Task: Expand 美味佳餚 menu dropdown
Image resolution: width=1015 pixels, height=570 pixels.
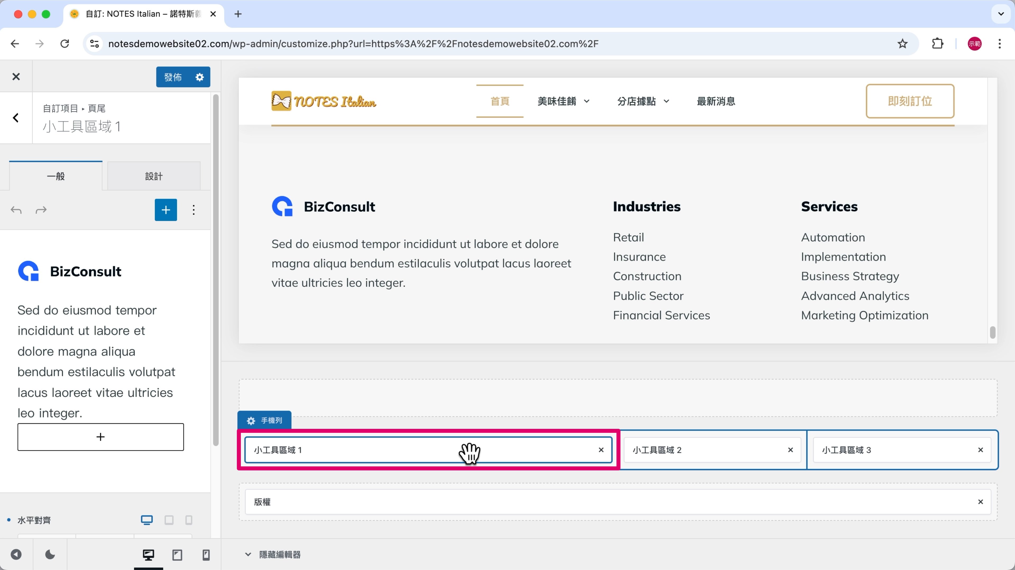Action: click(587, 102)
